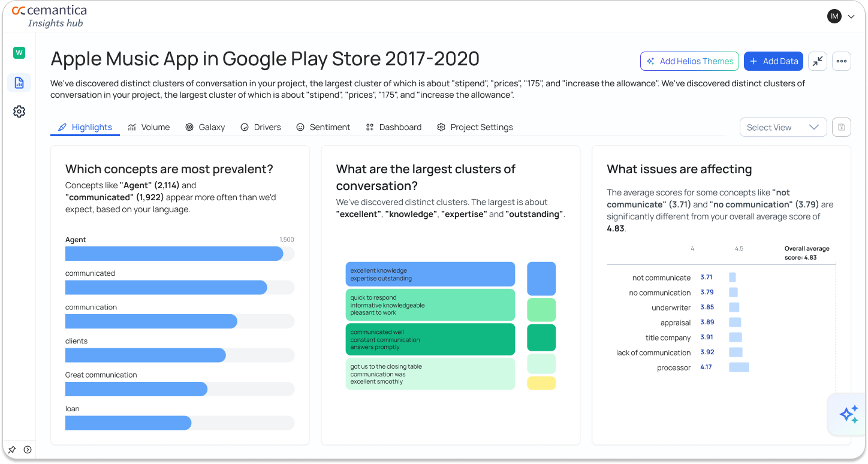Screen dimensions: 868x464
Task: Click the title company score row
Action: pos(694,338)
